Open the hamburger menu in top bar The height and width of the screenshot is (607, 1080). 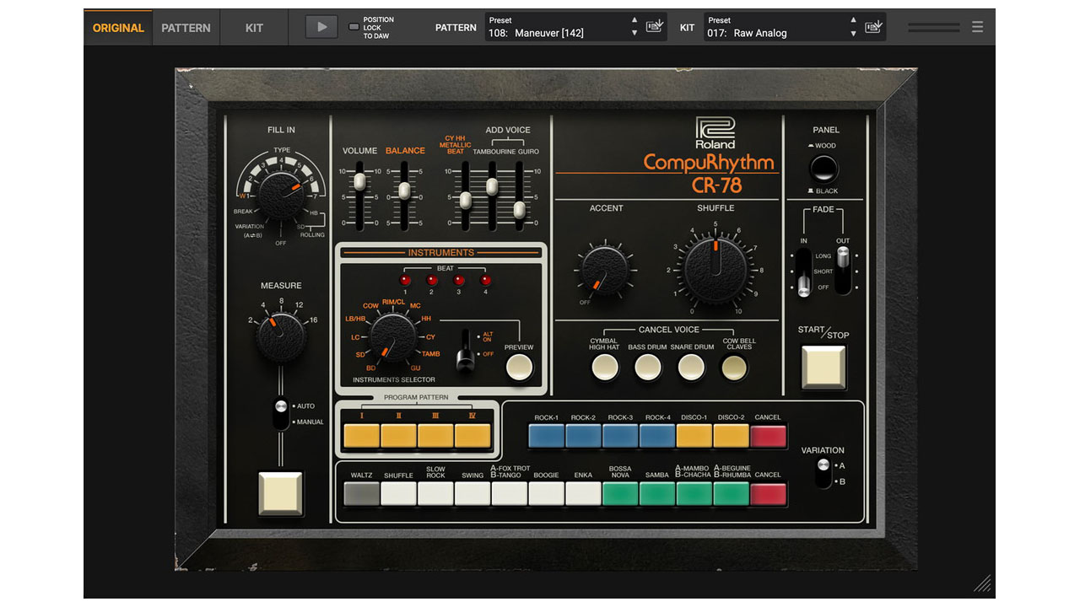[x=977, y=27]
